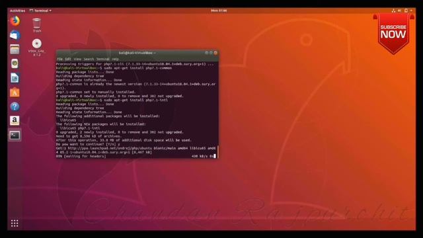Open the clock calendar in top bar
This screenshot has height=238, width=423.
coord(219,11)
